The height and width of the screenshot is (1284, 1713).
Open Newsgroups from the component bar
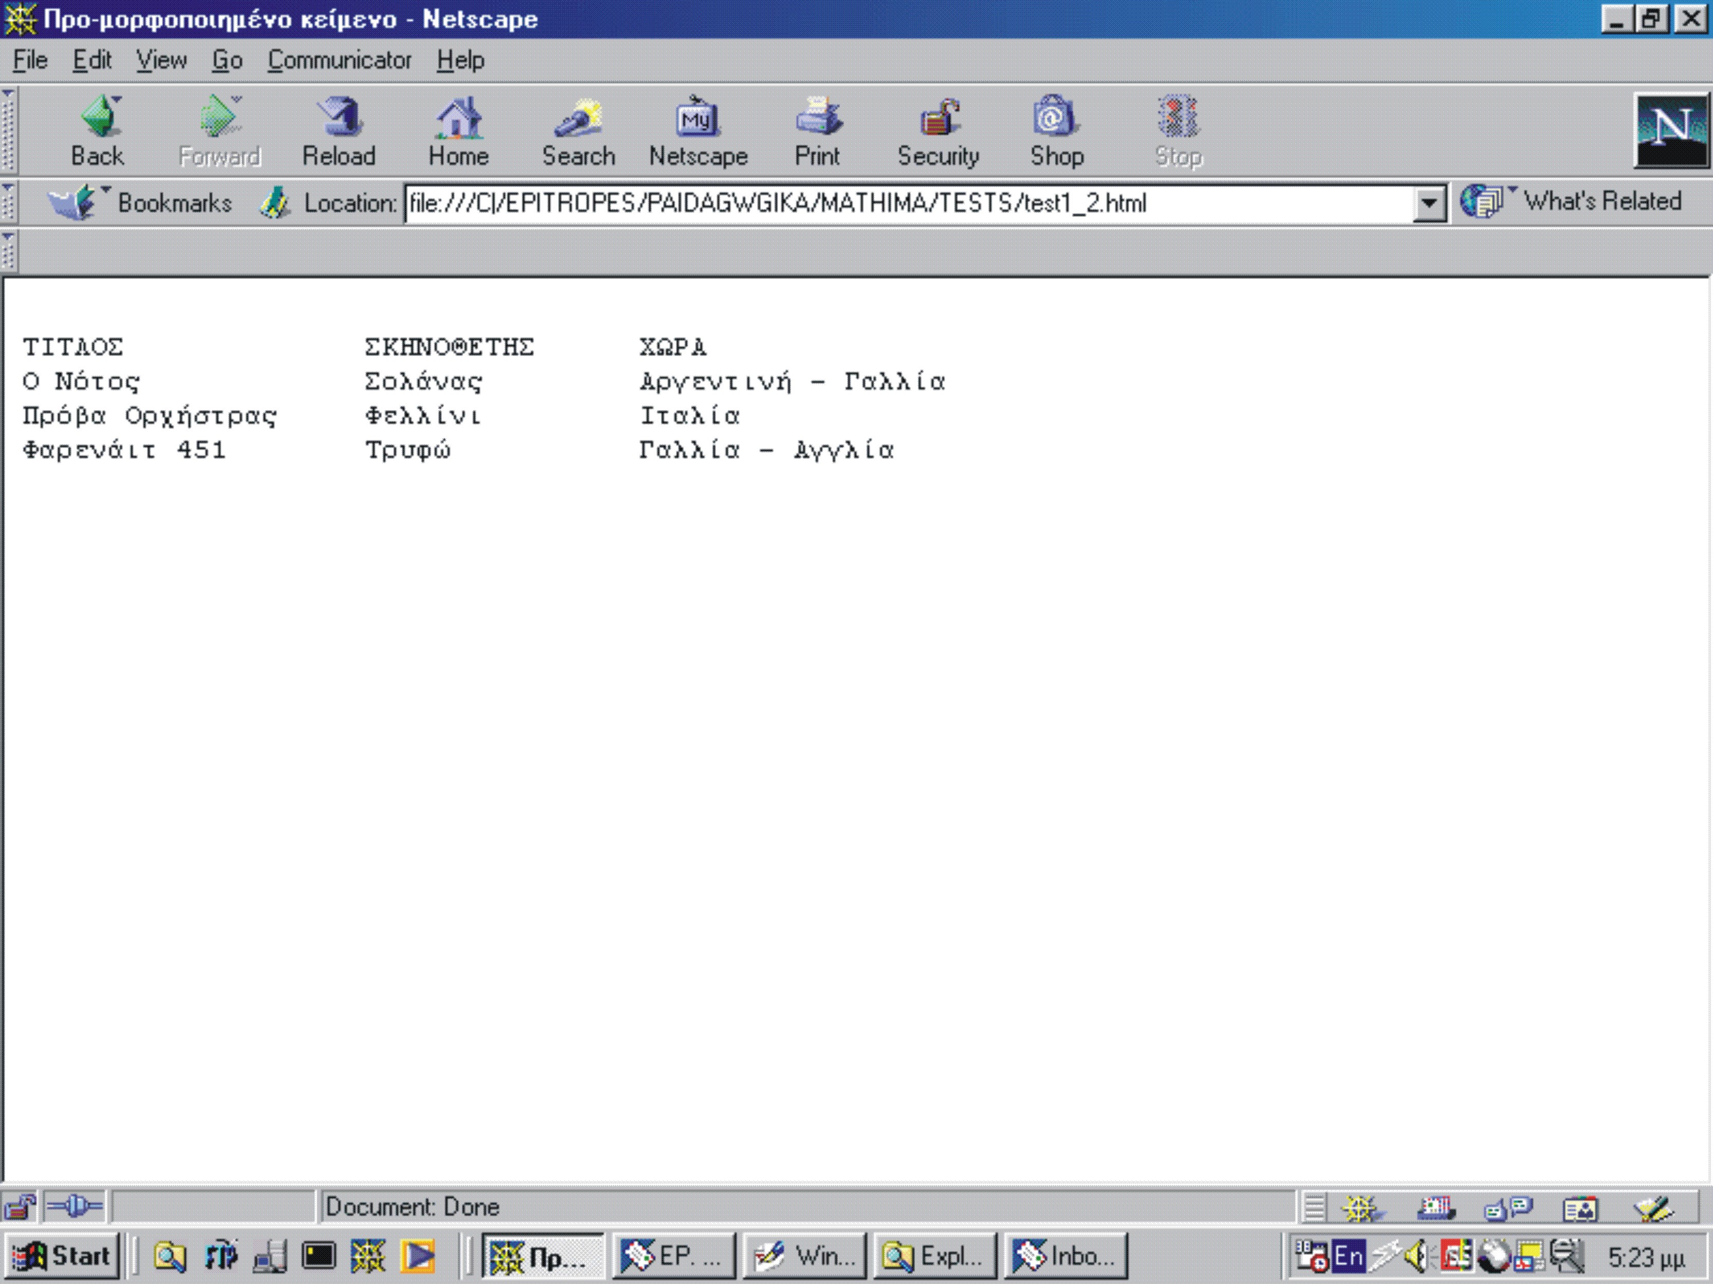(x=1508, y=1207)
